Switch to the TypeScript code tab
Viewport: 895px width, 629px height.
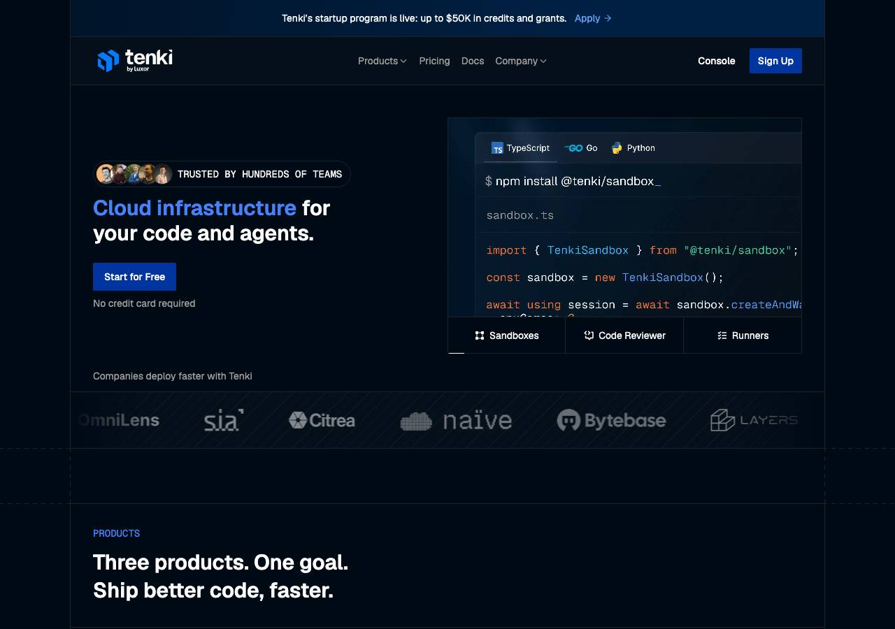coord(520,148)
